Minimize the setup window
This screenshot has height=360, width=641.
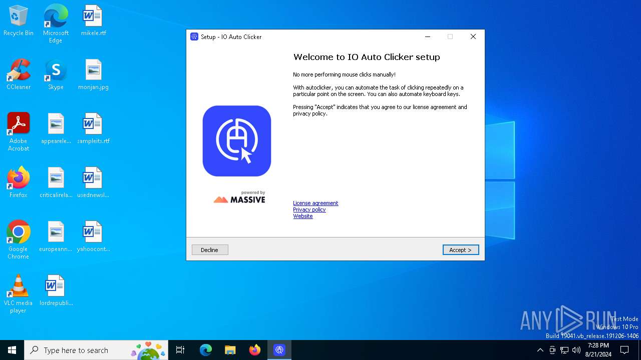428,36
